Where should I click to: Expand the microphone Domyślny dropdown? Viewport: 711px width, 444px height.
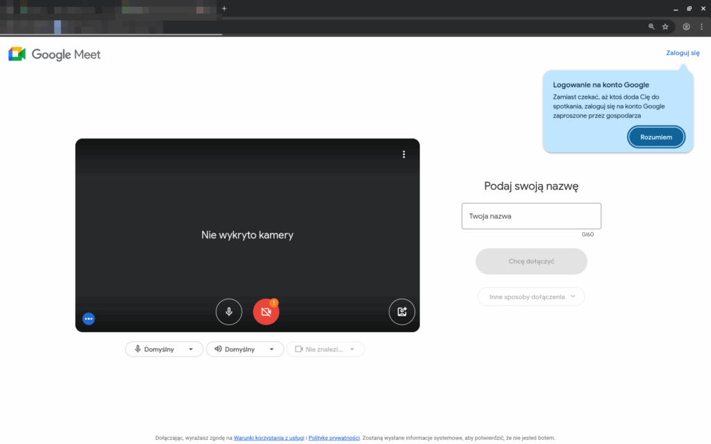click(164, 349)
